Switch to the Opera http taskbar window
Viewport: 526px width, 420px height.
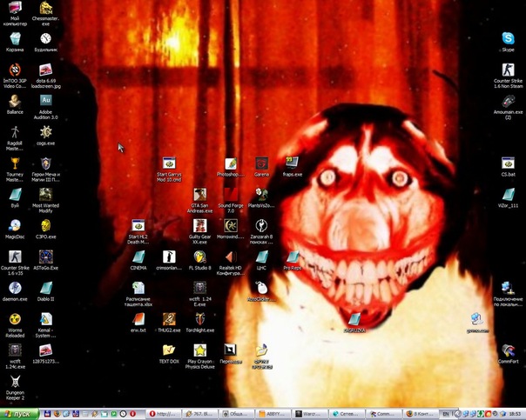[164, 414]
